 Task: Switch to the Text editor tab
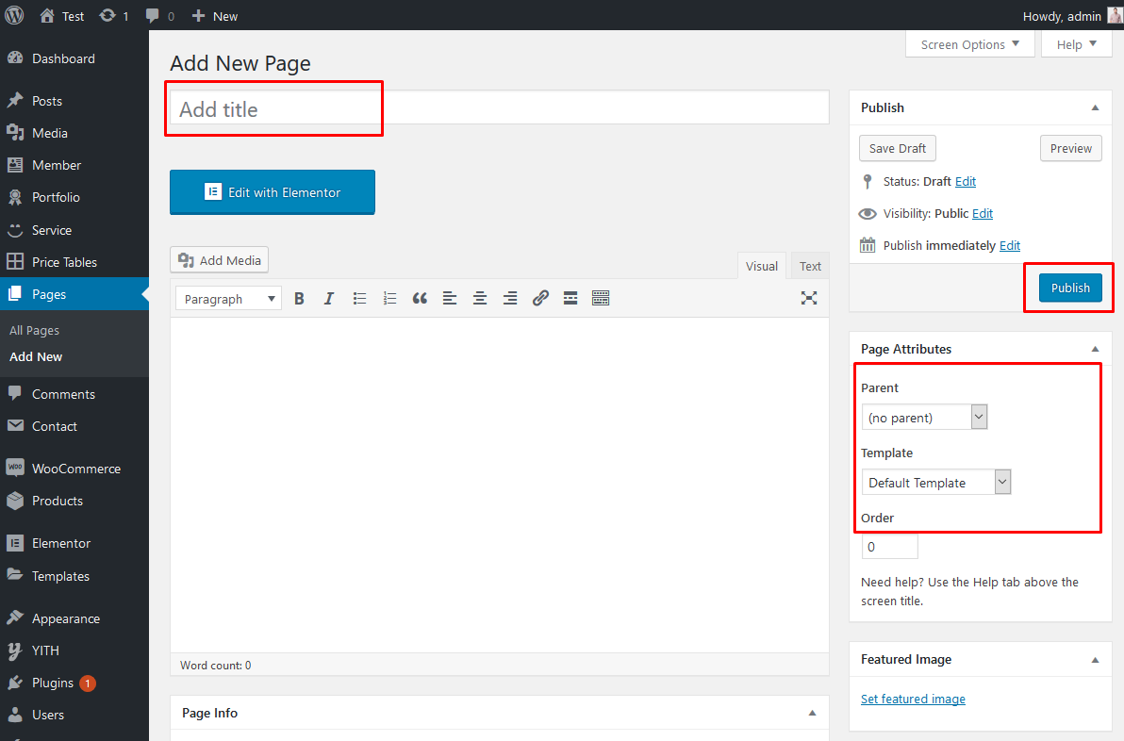coord(810,266)
